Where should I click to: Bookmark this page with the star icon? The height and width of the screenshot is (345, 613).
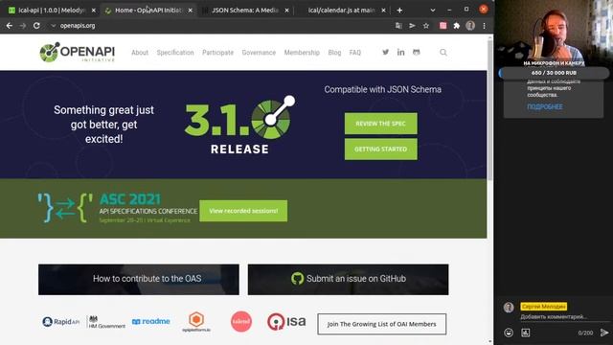(426, 26)
